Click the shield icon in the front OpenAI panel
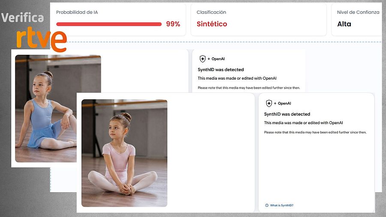The width and height of the screenshot is (386, 217). (x=269, y=103)
